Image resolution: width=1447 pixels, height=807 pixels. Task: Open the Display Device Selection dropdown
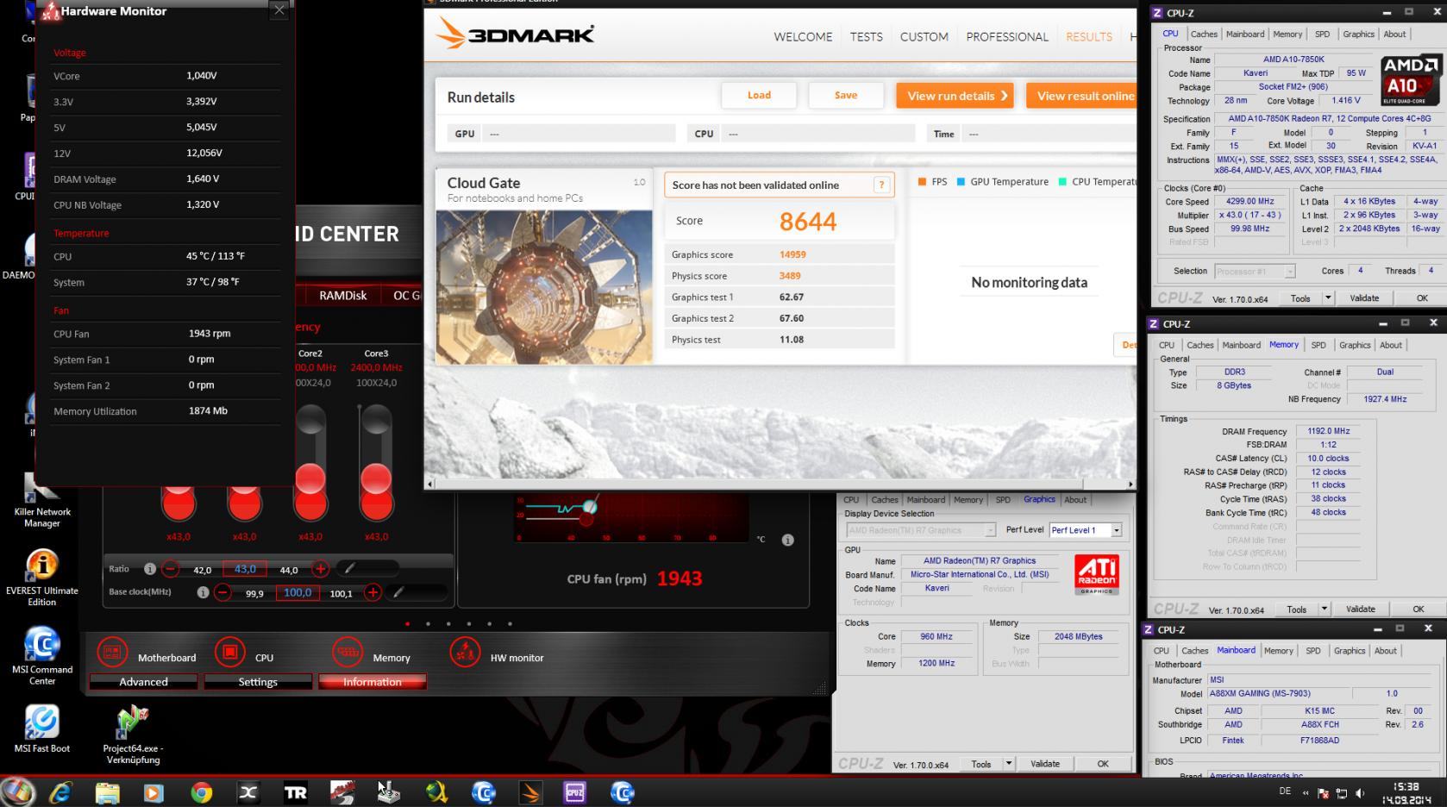coord(990,530)
